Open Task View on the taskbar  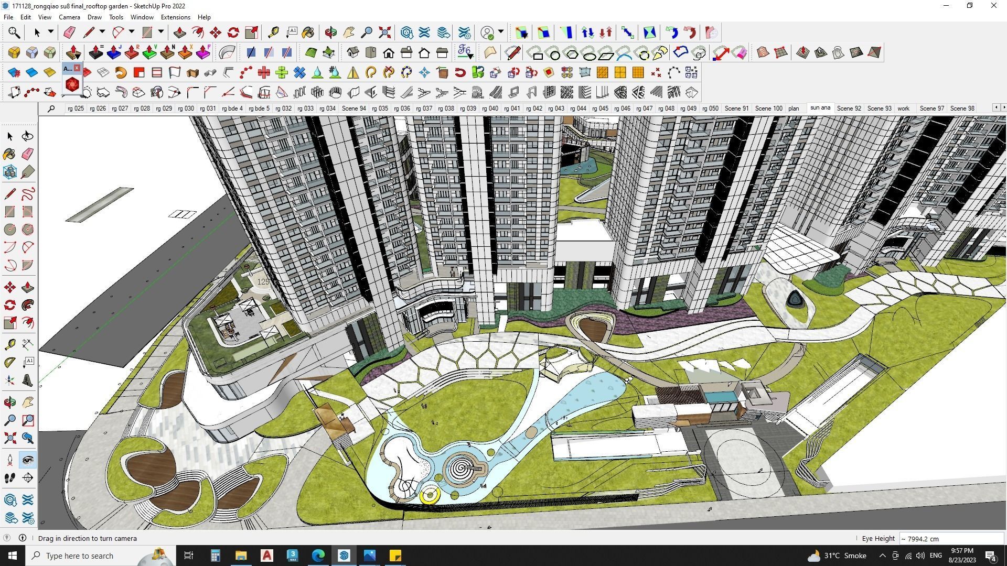click(189, 556)
